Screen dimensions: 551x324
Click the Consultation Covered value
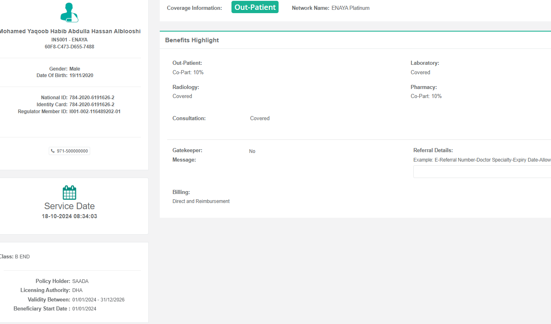260,119
